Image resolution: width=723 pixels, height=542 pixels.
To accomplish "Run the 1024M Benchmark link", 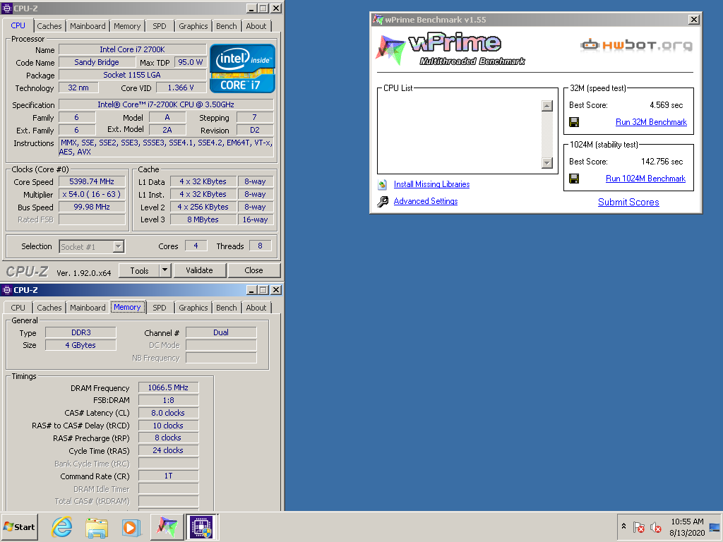I will click(x=645, y=179).
